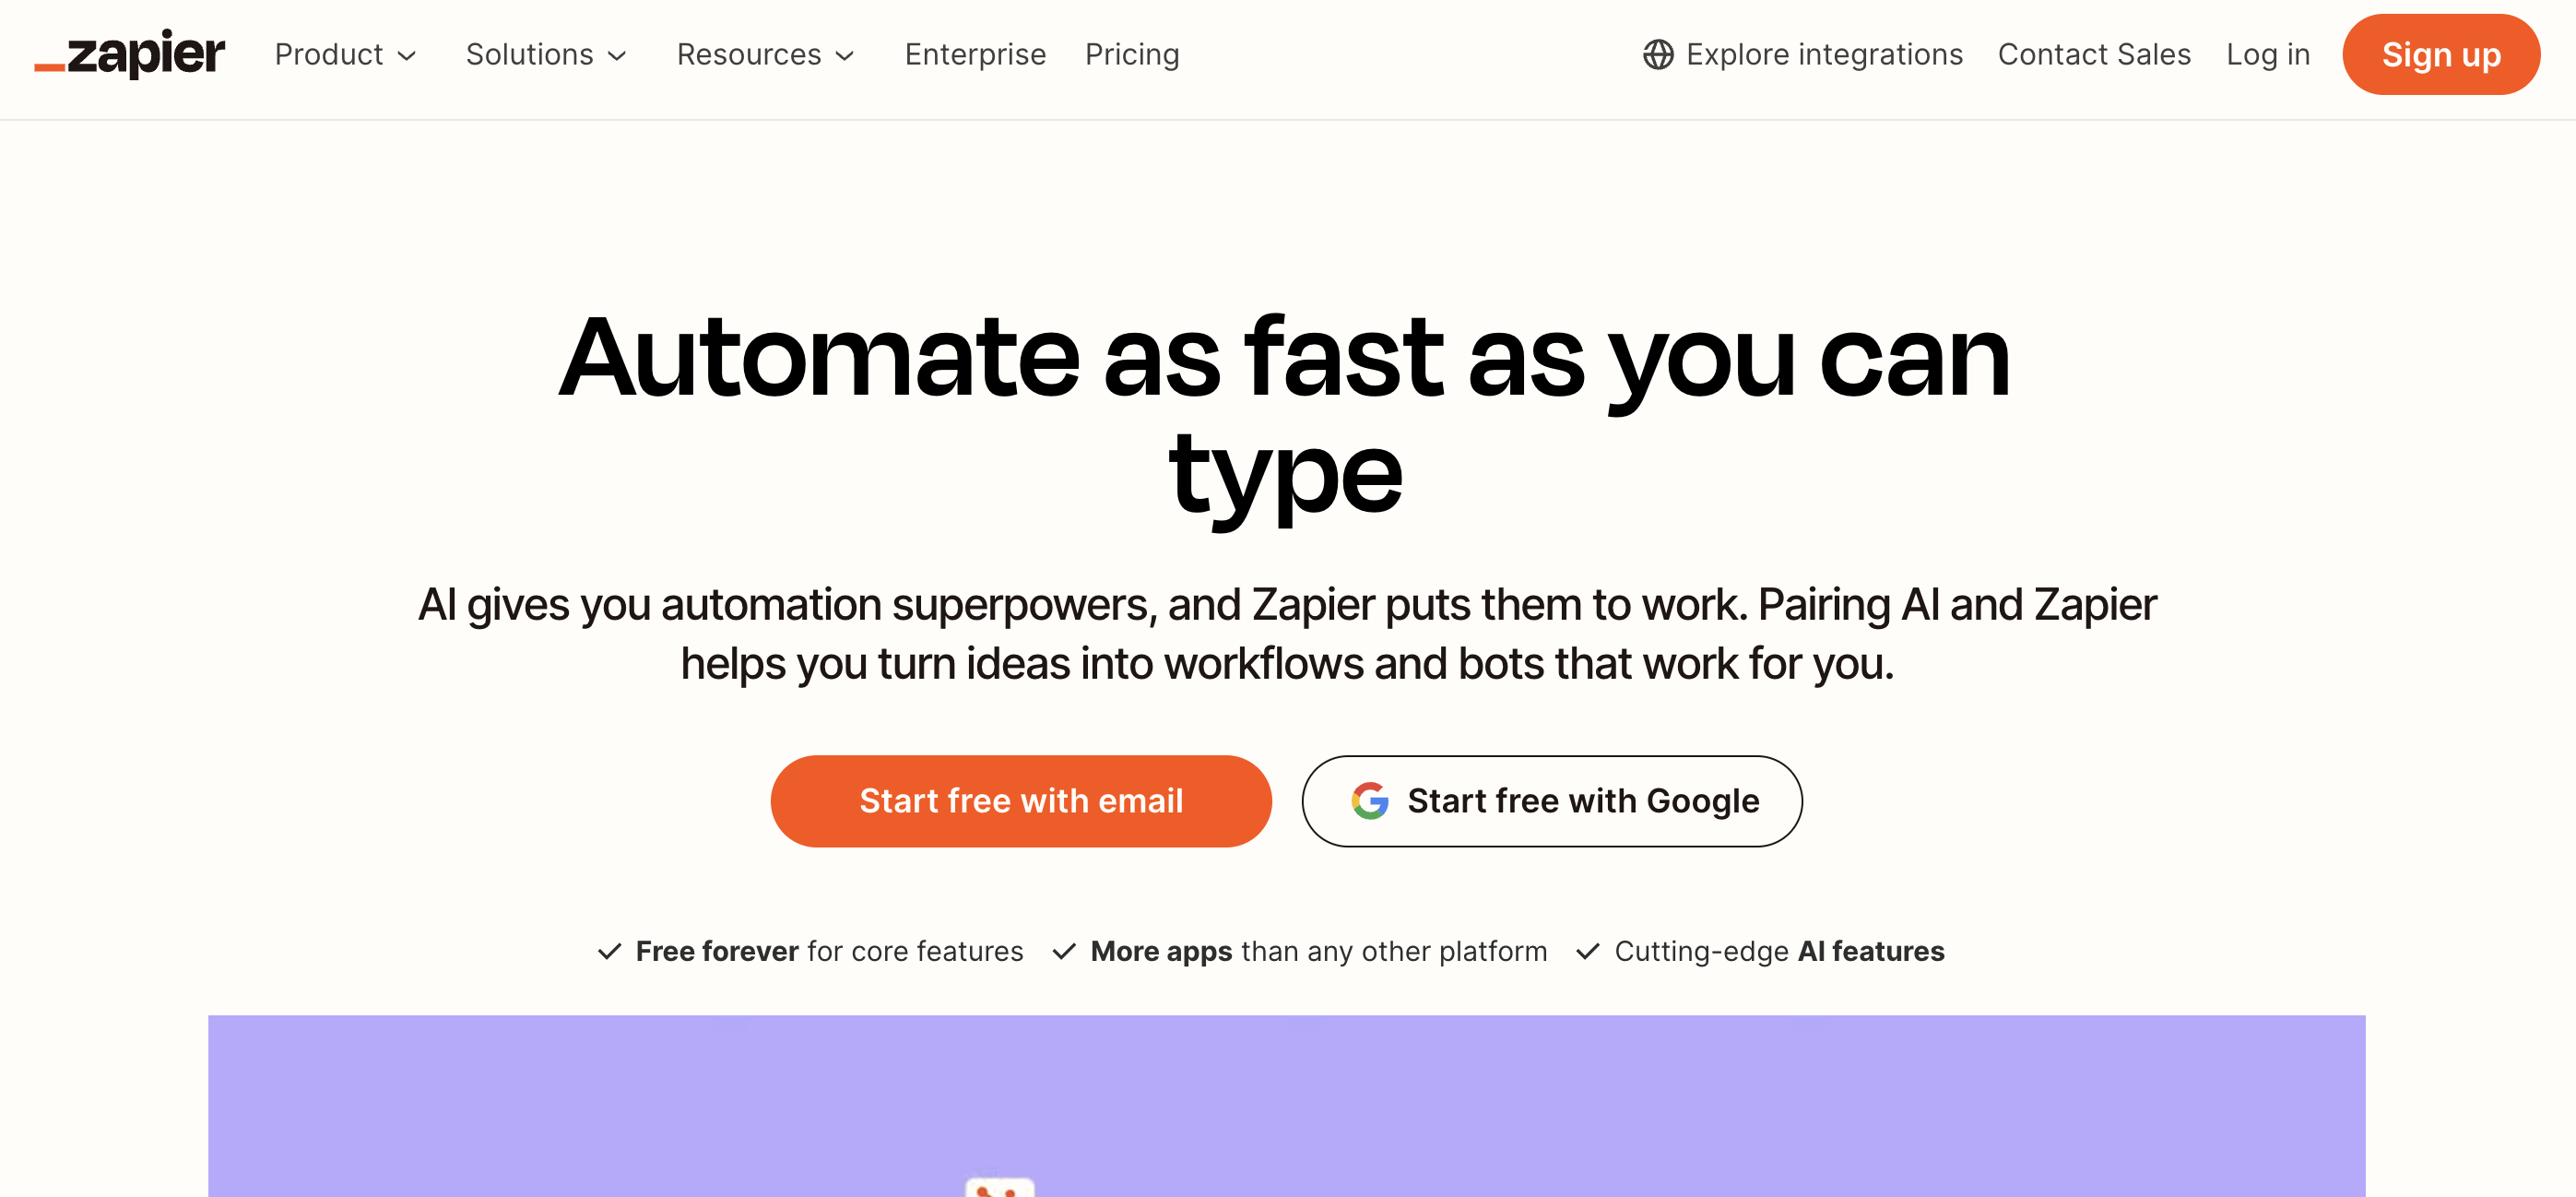Click the Log in link

coord(2267,54)
